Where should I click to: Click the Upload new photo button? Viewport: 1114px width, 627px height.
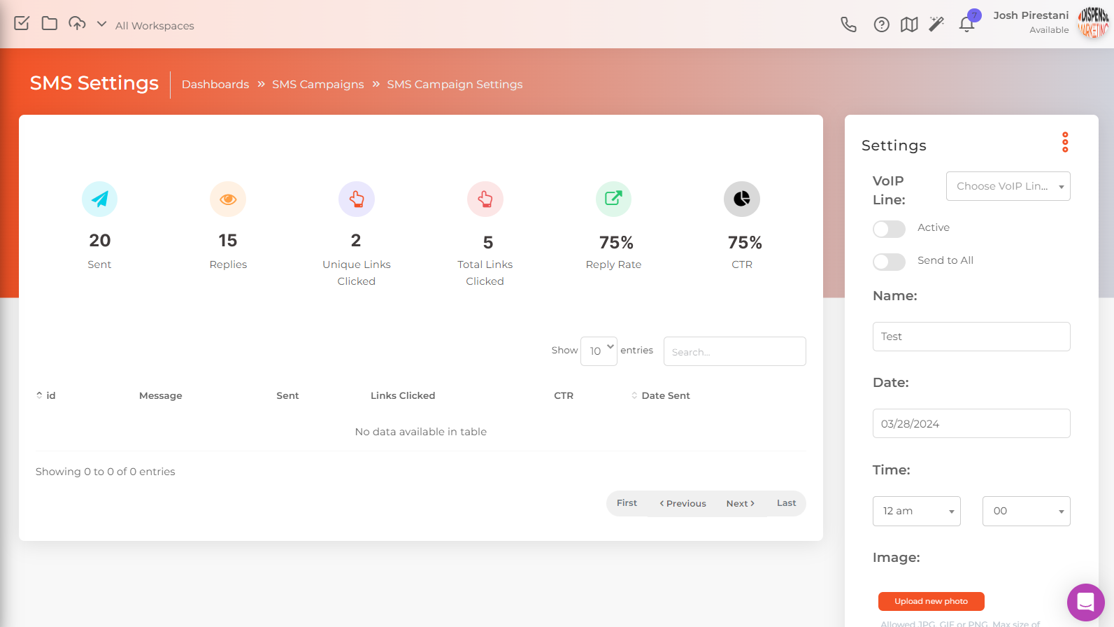click(x=931, y=601)
